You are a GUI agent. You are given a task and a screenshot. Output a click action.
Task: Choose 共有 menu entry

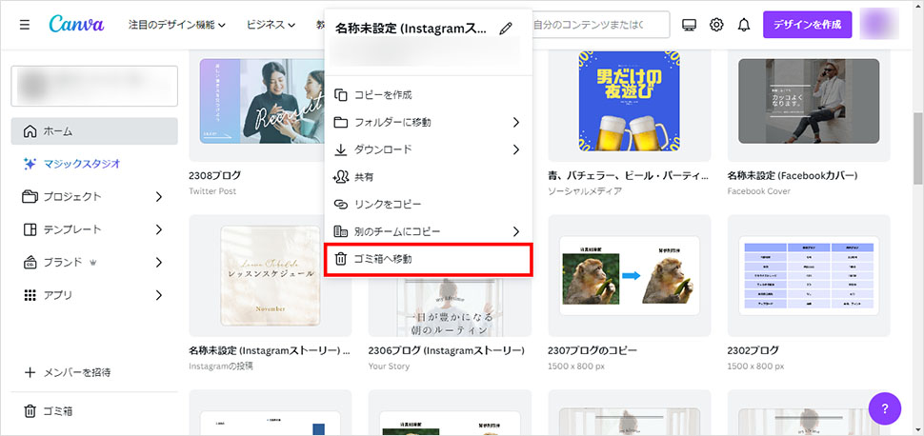429,177
